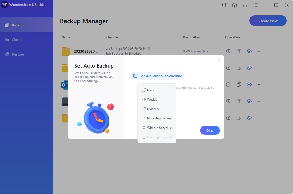Open the menu list icon in title bar

point(255,5)
